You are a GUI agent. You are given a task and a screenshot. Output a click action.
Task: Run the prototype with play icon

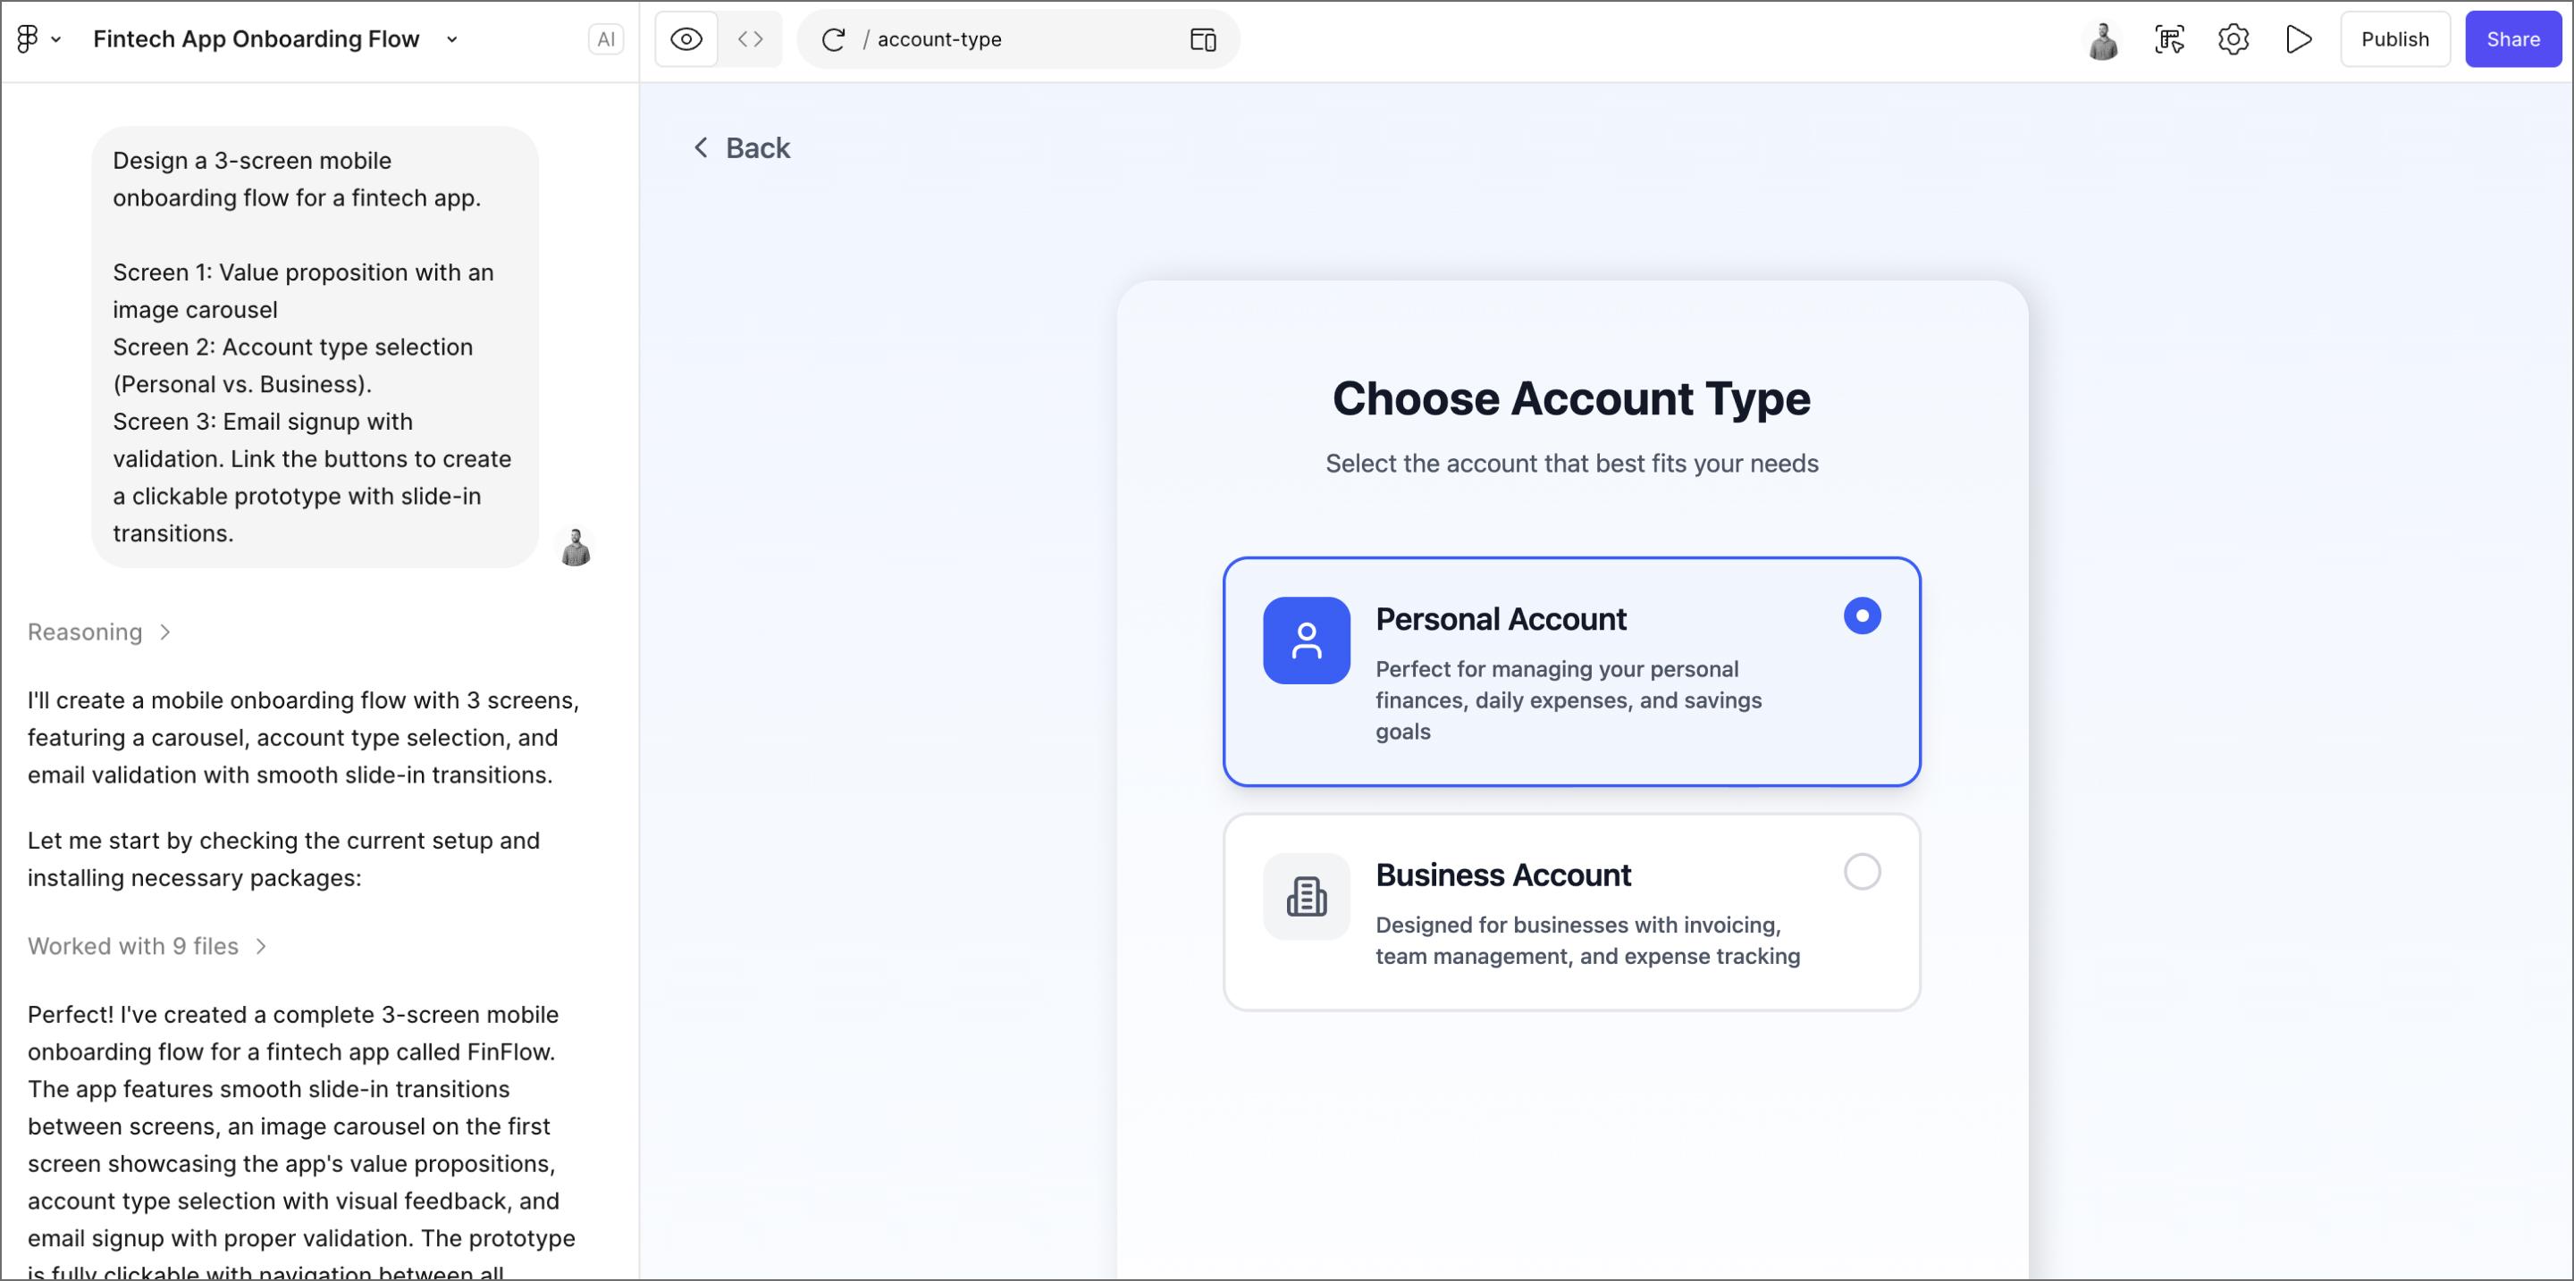point(2298,39)
